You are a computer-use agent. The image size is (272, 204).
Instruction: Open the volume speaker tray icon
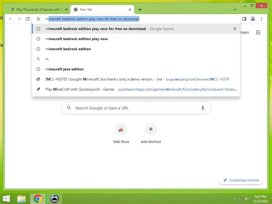[247, 199]
